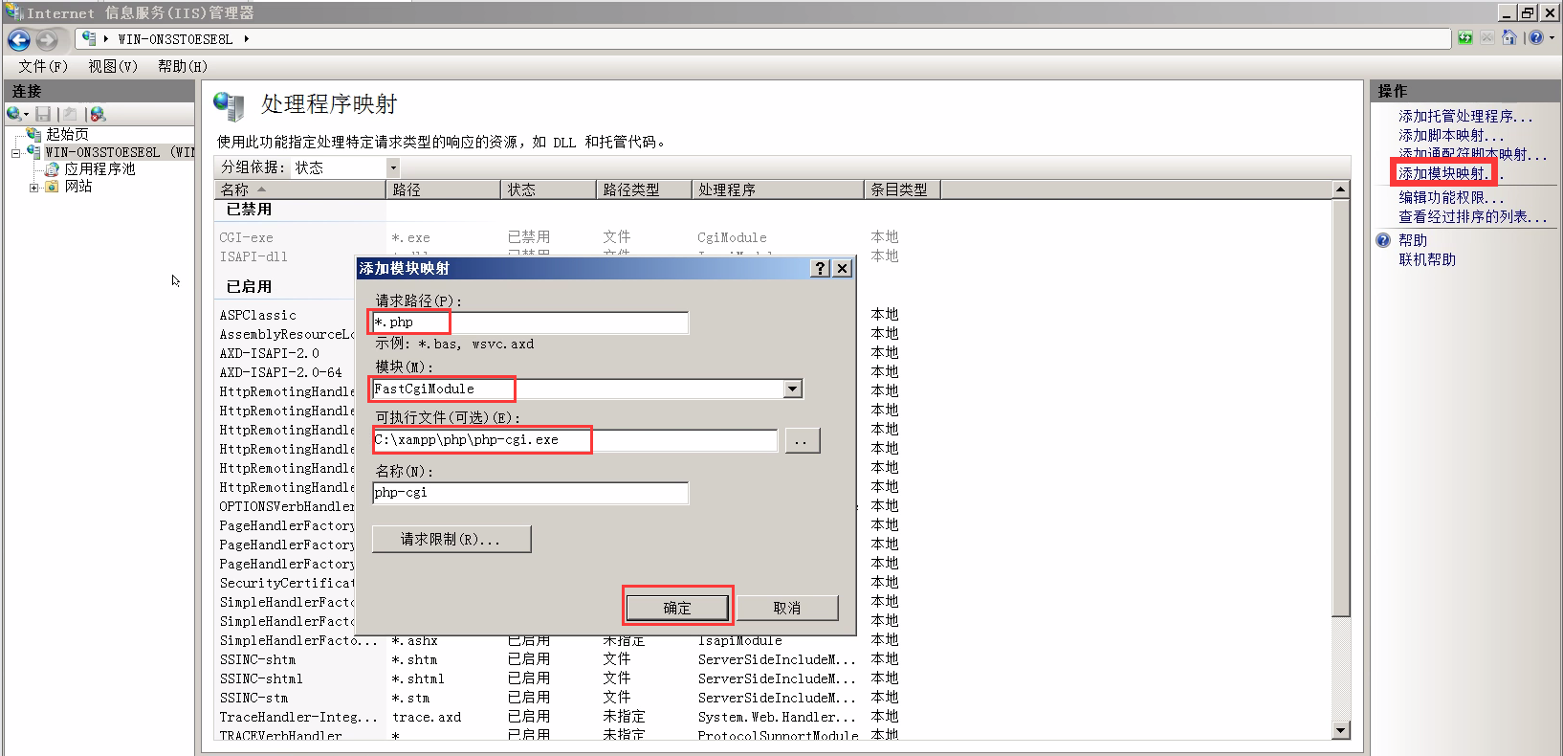The width and height of the screenshot is (1563, 756).
Task: Select the 起始页 tree item
Action: point(67,134)
